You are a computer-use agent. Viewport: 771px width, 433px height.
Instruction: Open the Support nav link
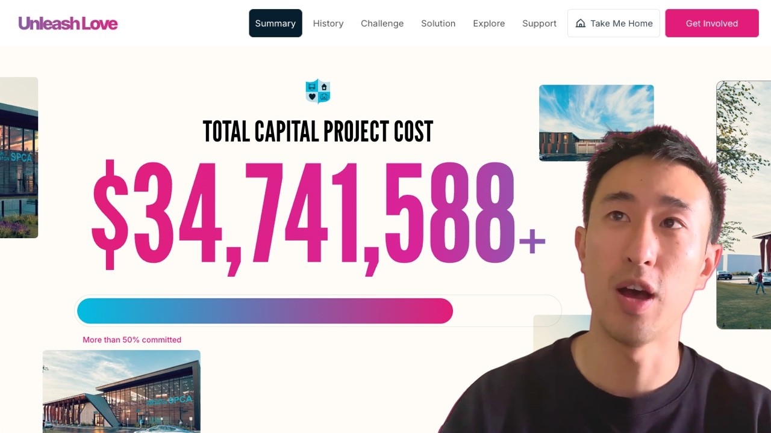click(540, 23)
